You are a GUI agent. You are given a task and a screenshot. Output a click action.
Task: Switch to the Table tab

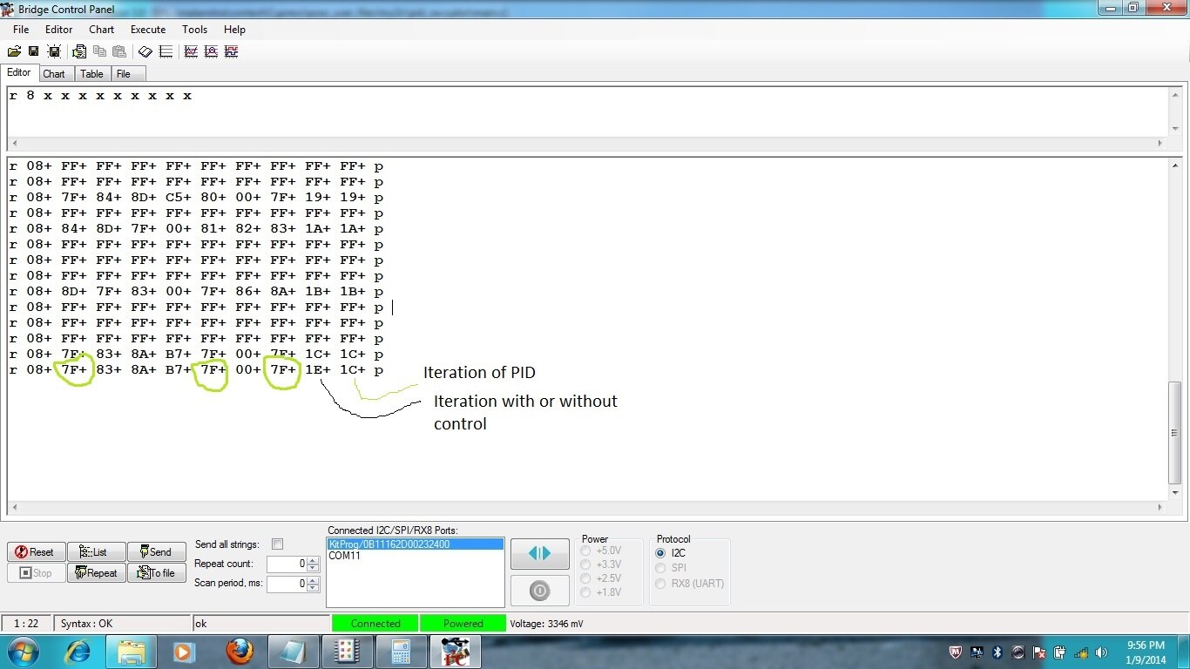(x=91, y=74)
